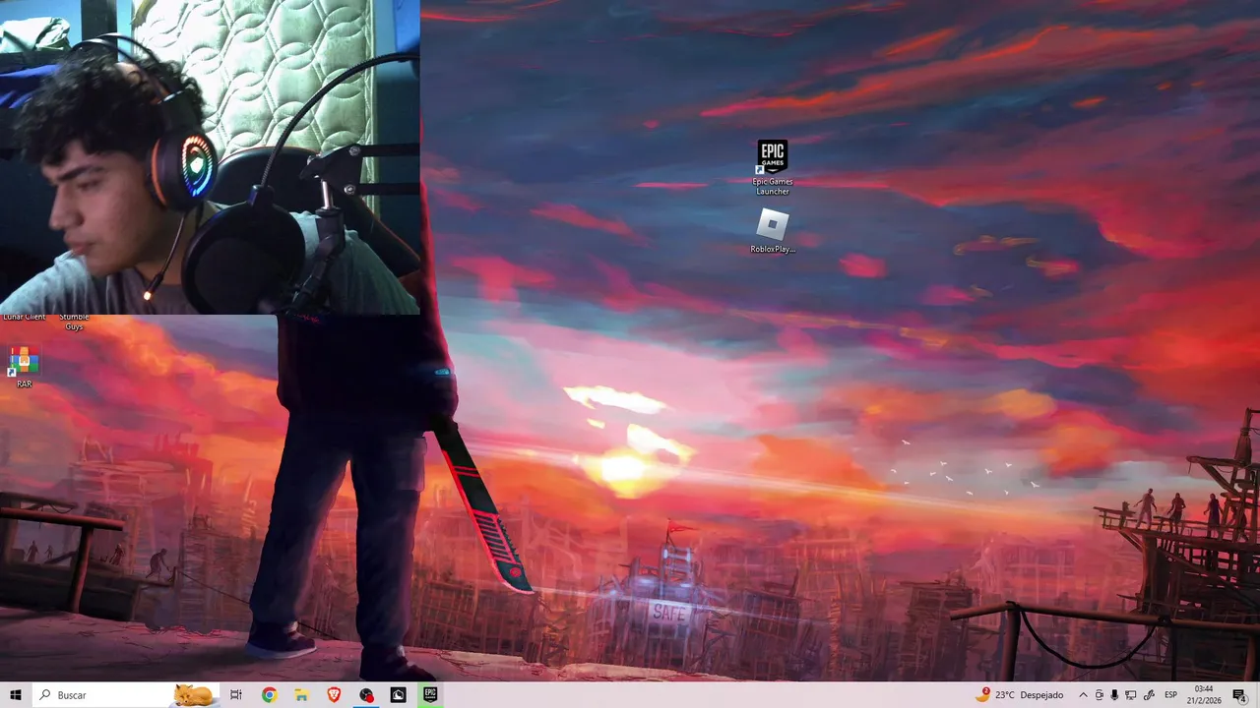Switch to OBS Studio in the taskbar
The image size is (1260, 708).
[x=366, y=695]
